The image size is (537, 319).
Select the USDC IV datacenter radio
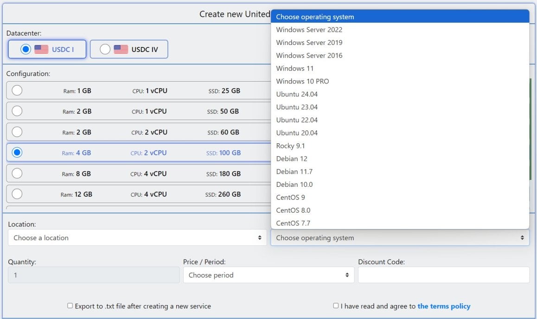coord(105,49)
